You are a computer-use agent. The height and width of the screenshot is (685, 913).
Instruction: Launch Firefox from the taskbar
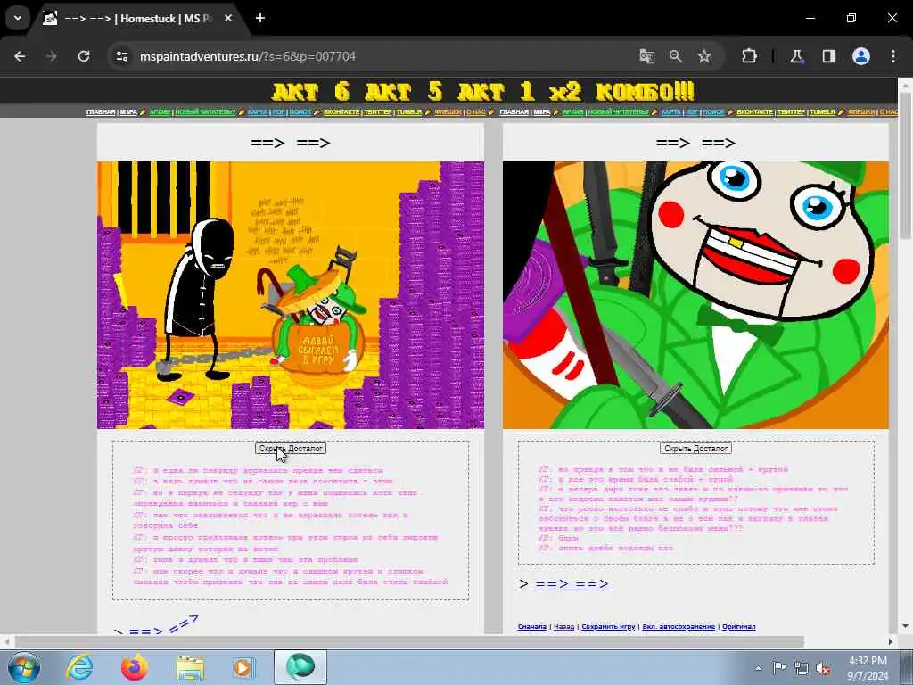tap(135, 667)
